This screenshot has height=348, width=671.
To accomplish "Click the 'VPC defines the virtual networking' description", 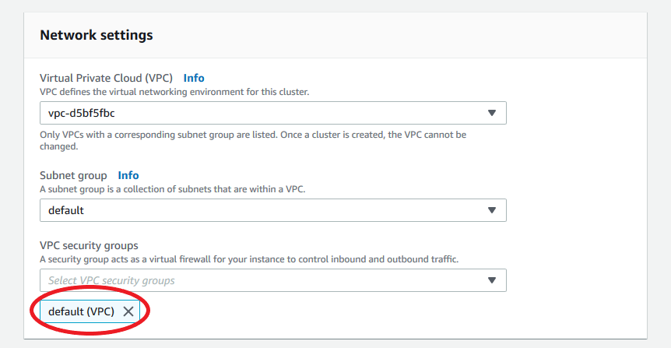I will click(174, 92).
